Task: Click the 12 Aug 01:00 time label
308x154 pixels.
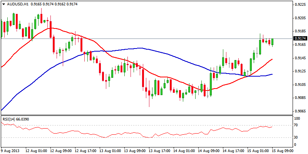Action: point(35,151)
